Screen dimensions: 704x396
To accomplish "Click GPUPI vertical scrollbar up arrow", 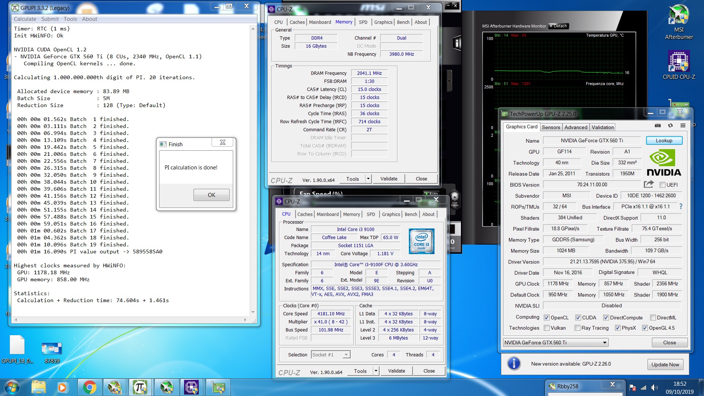I will coord(253,28).
